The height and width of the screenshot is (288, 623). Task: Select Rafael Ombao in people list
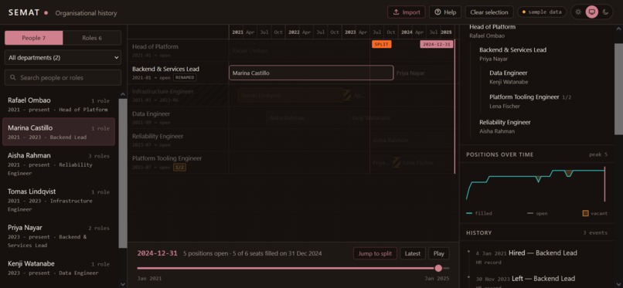click(x=59, y=104)
